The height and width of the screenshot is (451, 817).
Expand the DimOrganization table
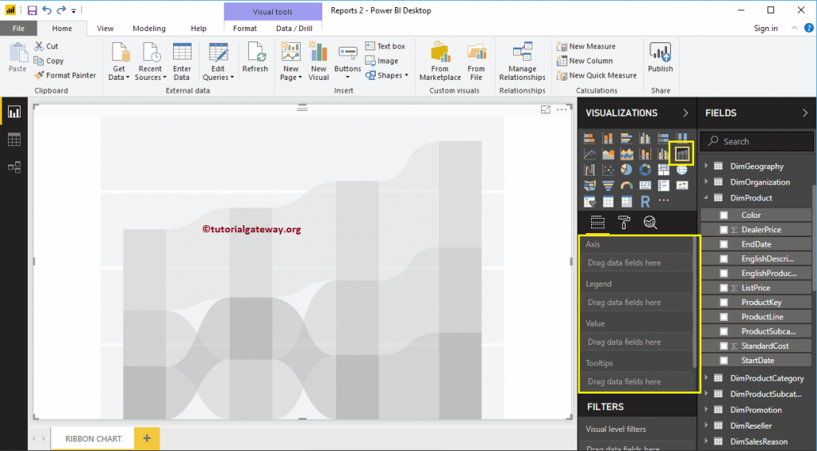tap(707, 181)
